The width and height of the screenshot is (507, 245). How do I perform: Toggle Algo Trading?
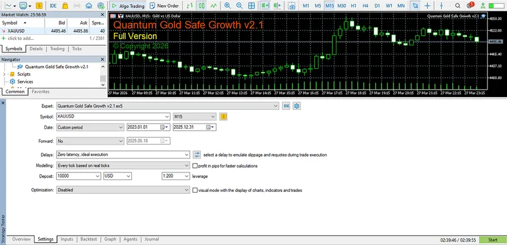tap(127, 6)
